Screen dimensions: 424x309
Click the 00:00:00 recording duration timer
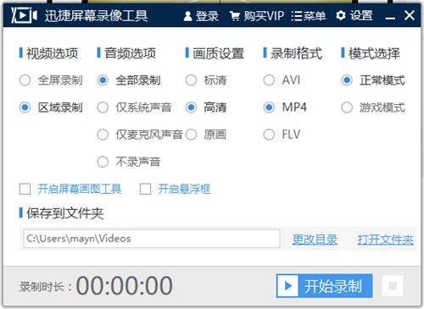(125, 285)
